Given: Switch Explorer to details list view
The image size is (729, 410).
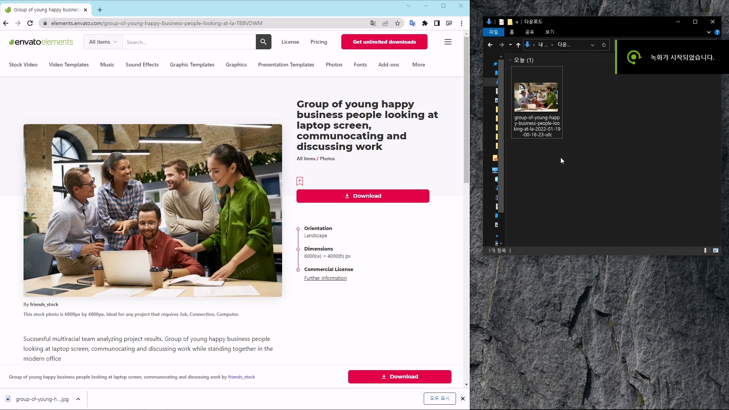Looking at the screenshot, I should coord(707,251).
